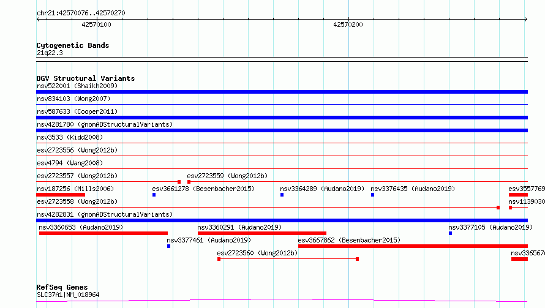The width and height of the screenshot is (545, 308).
Task: Open the nsv834103 (Wong2007) variant label
Action: point(73,99)
